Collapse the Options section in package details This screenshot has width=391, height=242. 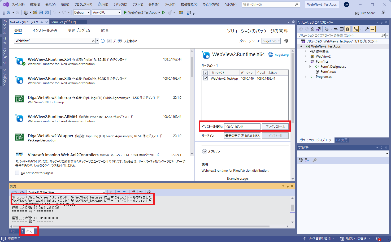tap(205, 151)
